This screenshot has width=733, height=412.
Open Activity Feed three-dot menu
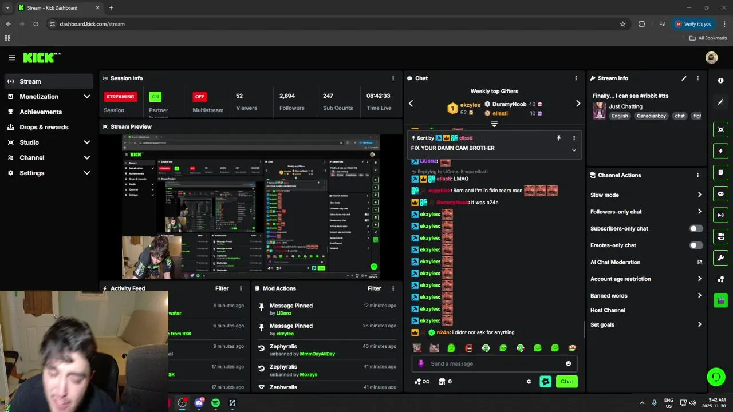click(x=241, y=288)
